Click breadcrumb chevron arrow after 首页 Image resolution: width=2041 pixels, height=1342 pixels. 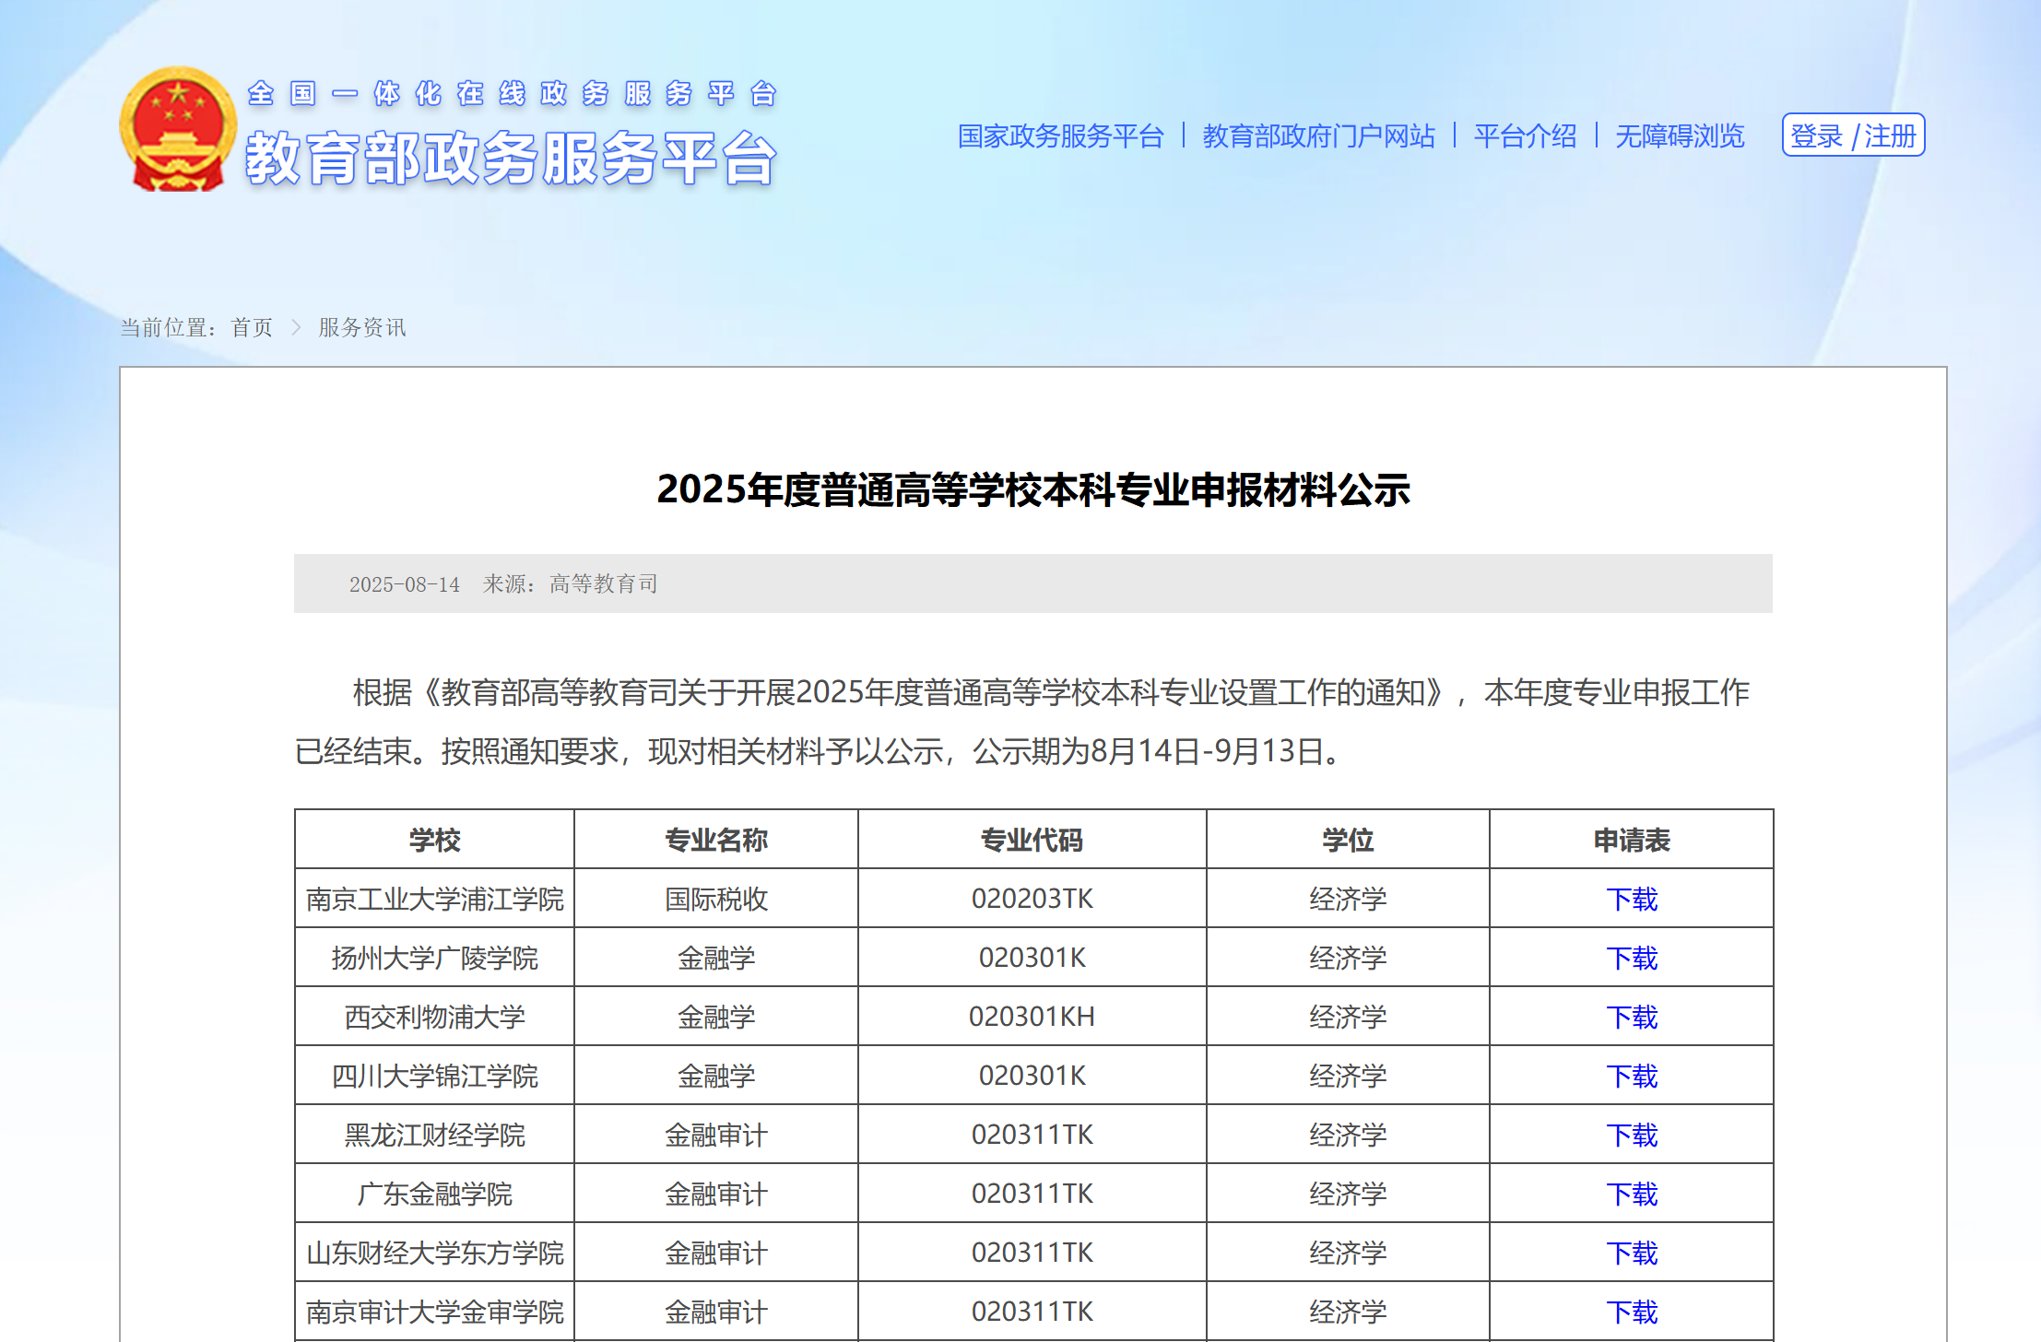pos(296,328)
